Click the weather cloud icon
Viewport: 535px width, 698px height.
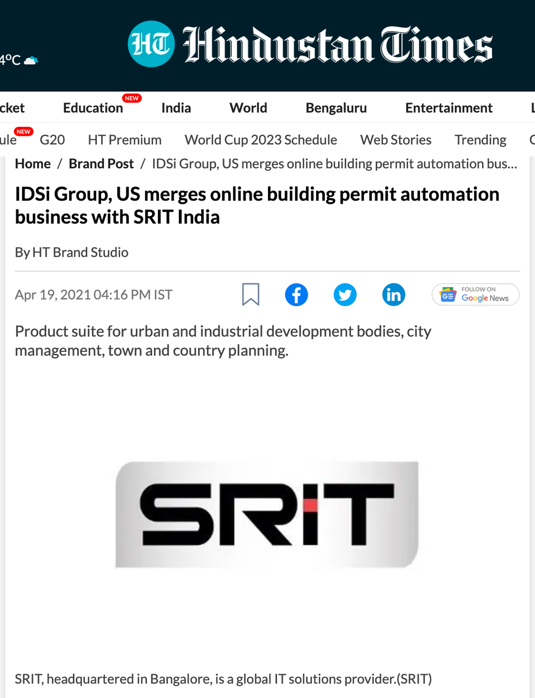coord(31,60)
